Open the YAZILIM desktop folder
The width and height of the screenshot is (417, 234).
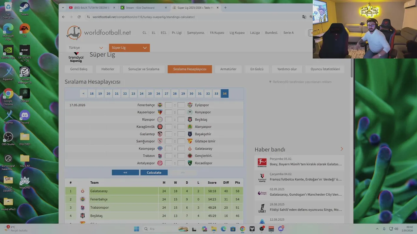coord(24,160)
